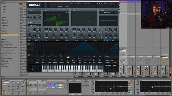Screen dimensions: 172x96
Task: Click OSC B WT POS knob
Action: 74,35
